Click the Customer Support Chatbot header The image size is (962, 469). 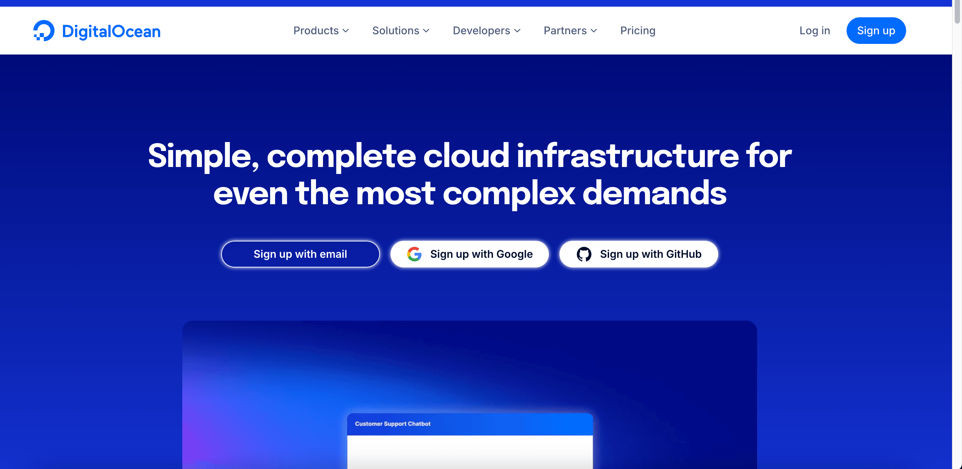(470, 424)
